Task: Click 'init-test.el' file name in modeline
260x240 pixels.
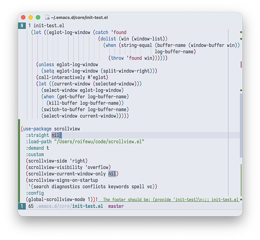Action: click(x=88, y=206)
